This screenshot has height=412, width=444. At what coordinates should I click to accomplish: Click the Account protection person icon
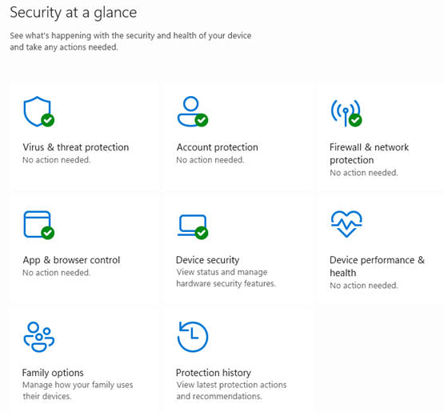(193, 111)
